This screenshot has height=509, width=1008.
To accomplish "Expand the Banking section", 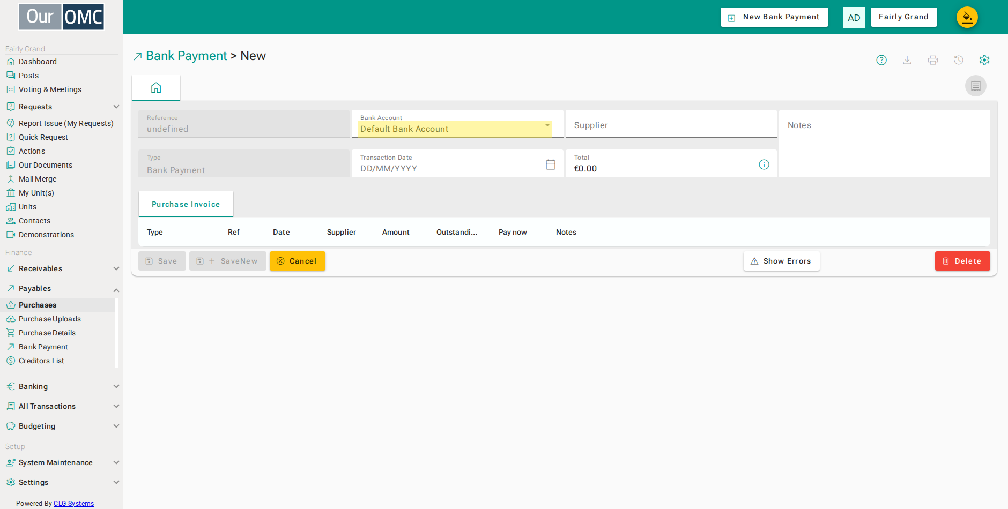I will click(x=62, y=386).
